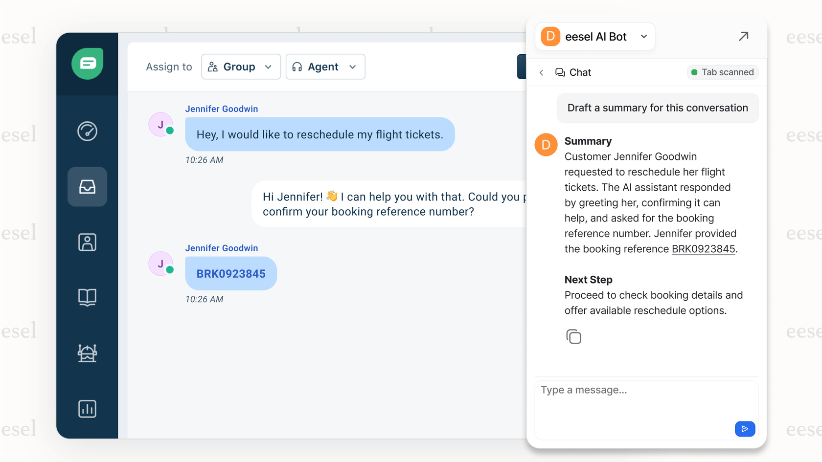This screenshot has width=822, height=462.
Task: Switch to the Chat tab
Action: (573, 72)
